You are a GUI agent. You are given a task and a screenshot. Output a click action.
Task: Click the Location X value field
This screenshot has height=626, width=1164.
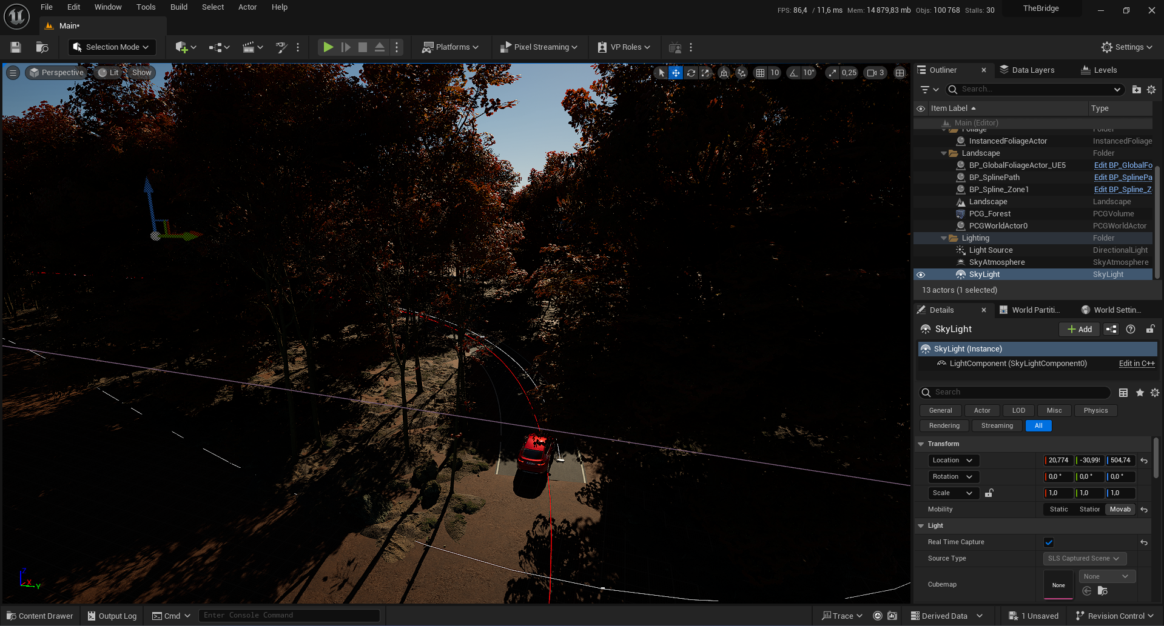coord(1058,461)
